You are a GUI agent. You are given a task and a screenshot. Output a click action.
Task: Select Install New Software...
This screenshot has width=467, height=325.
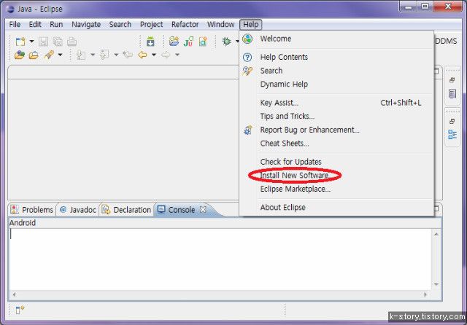click(336, 176)
